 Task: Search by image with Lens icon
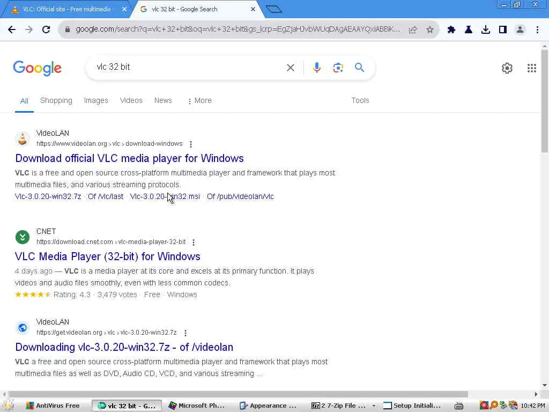tap(338, 68)
